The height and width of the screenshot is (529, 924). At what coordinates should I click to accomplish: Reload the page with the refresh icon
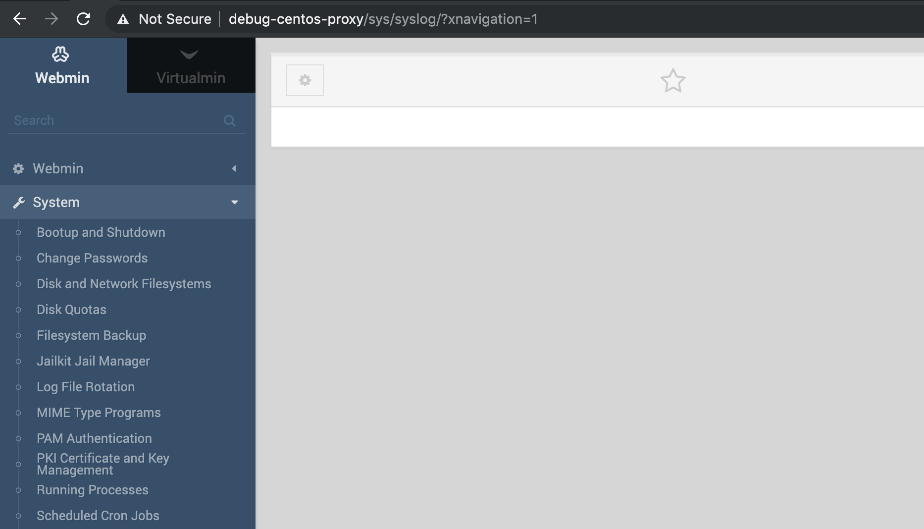click(83, 19)
